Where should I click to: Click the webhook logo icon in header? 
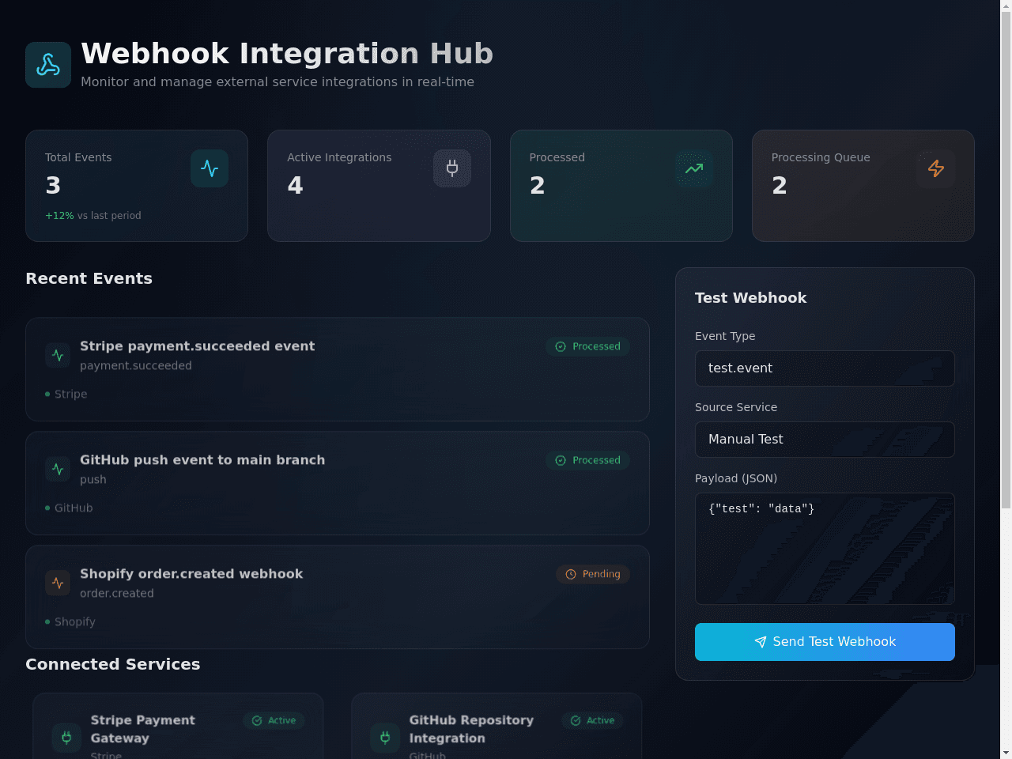48,65
